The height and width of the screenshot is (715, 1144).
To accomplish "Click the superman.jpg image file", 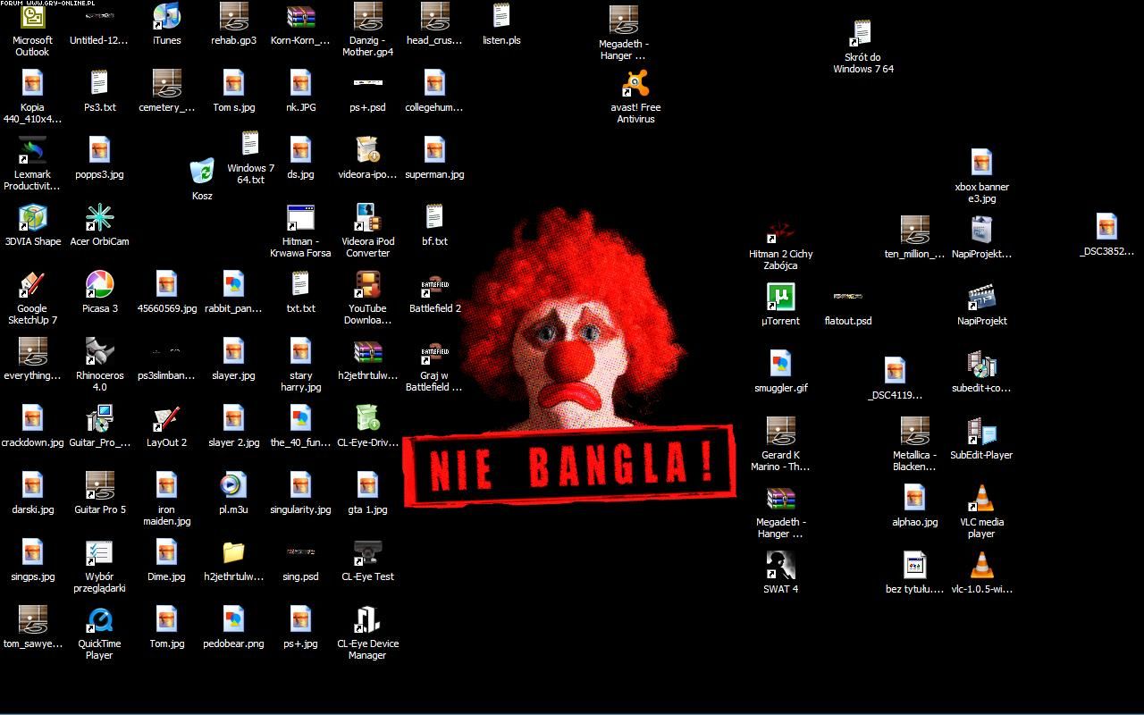I will tap(434, 151).
